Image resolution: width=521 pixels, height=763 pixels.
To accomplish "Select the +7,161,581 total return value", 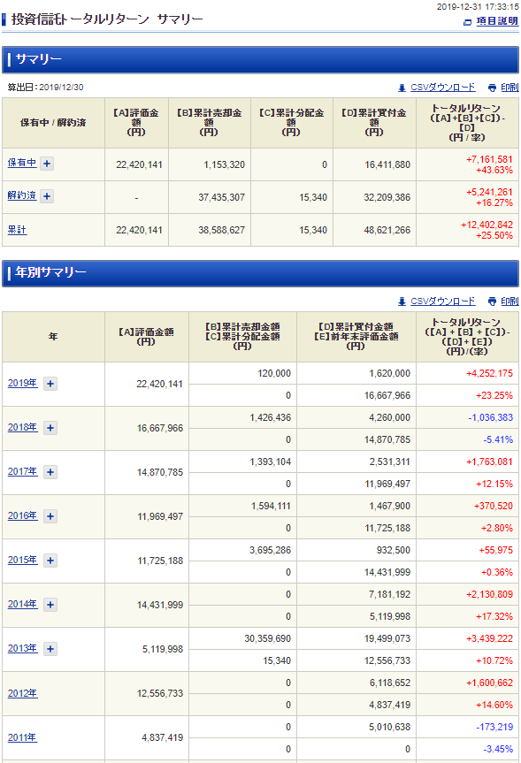I will pos(489,159).
